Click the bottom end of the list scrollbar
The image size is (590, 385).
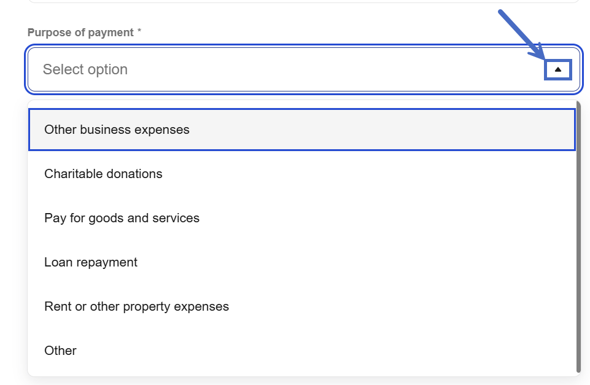[x=578, y=368]
